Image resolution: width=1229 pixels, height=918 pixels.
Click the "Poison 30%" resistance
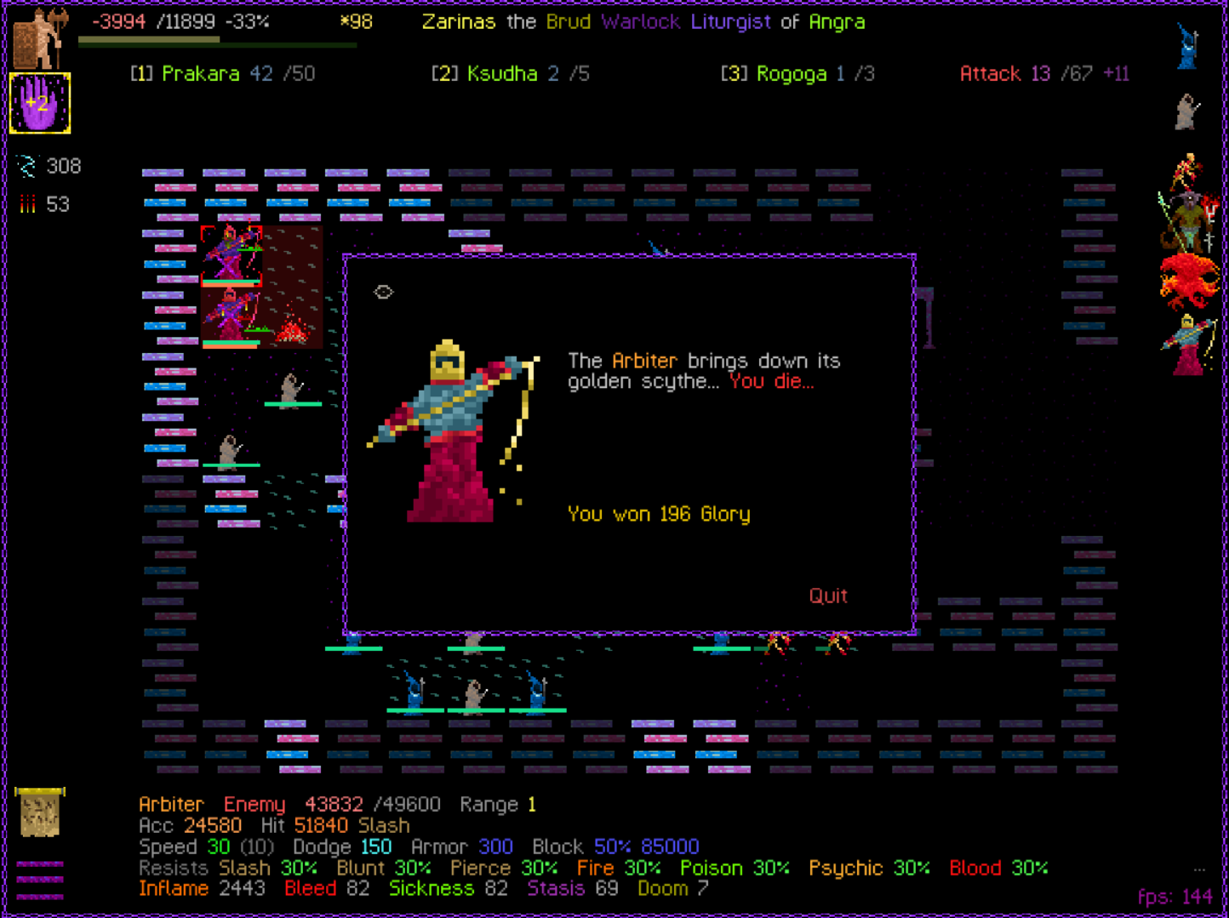point(735,868)
